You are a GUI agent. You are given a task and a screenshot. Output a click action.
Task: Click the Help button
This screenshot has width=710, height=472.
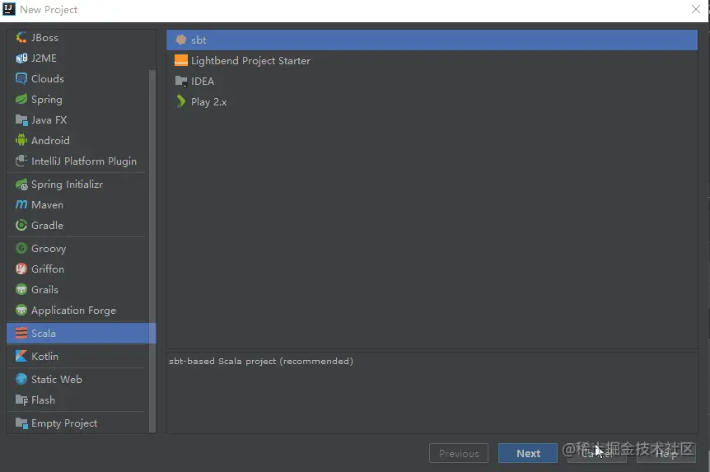point(666,453)
